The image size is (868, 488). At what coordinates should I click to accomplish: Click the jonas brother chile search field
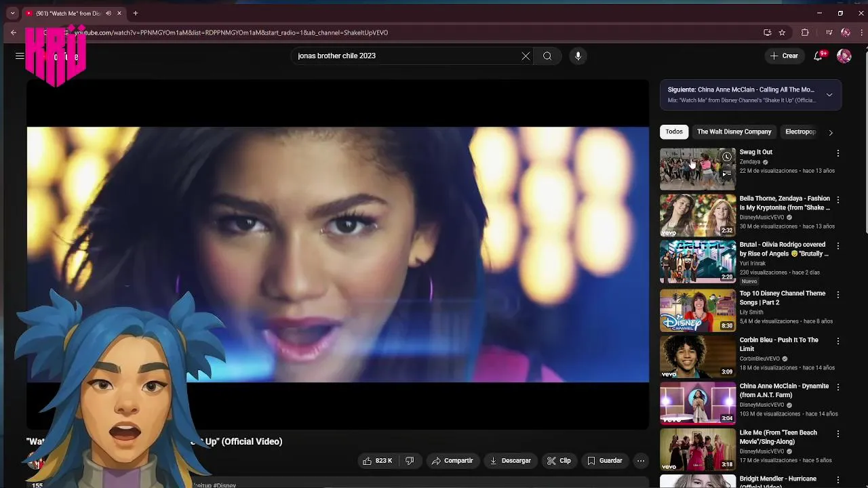407,56
